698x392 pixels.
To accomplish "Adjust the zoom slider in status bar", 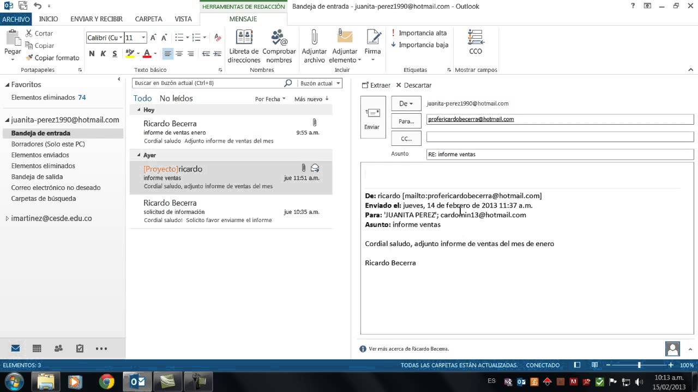I will (x=639, y=365).
